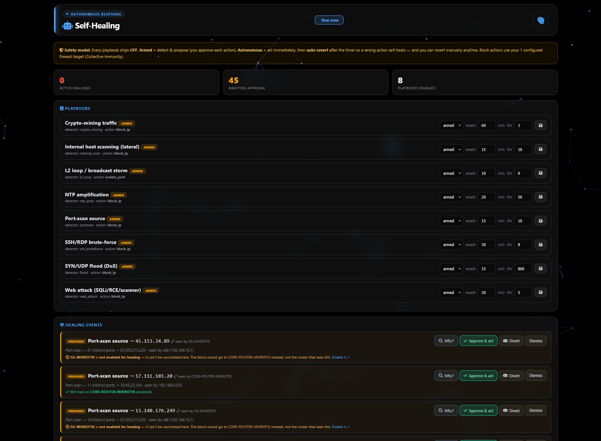Viewport: 601px width, 441px height.
Task: Approve & act on 45.153.34.89 event
Action: (x=478, y=341)
